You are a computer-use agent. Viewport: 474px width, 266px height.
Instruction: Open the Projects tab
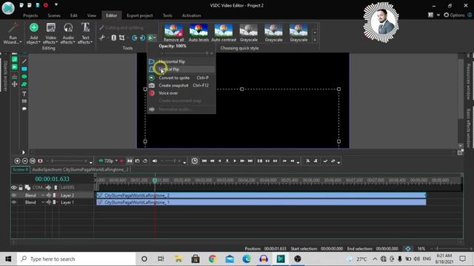click(x=30, y=16)
